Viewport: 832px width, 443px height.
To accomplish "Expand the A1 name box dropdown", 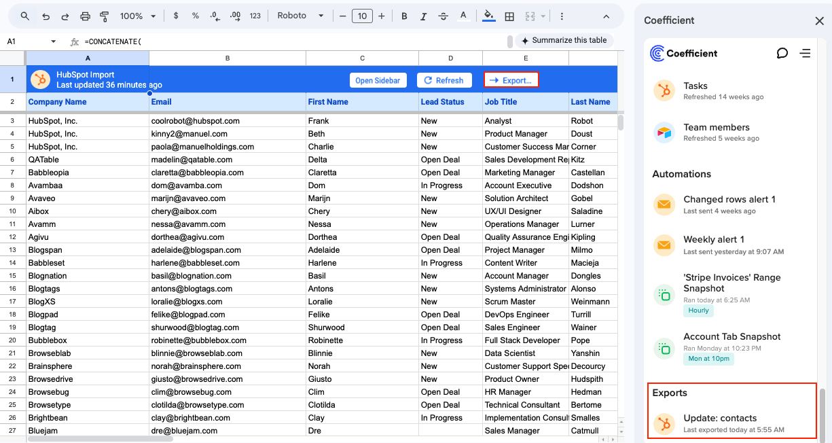I will [54, 42].
